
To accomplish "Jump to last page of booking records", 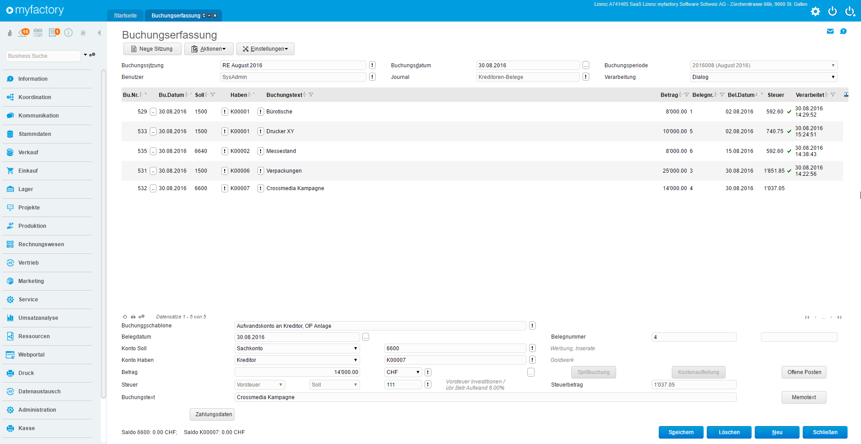I will [839, 318].
